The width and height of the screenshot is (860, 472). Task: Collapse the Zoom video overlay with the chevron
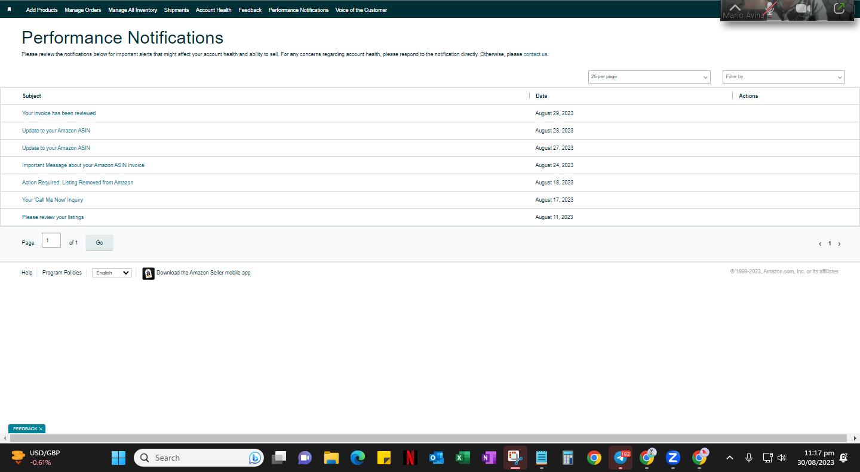click(x=735, y=7)
